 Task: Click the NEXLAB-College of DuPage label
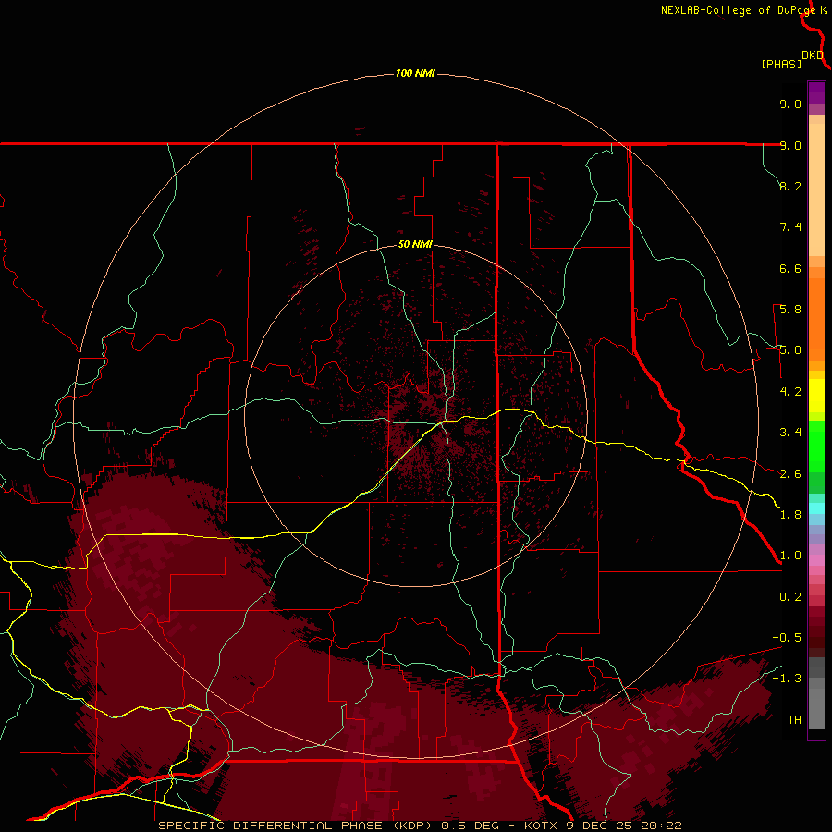point(738,10)
